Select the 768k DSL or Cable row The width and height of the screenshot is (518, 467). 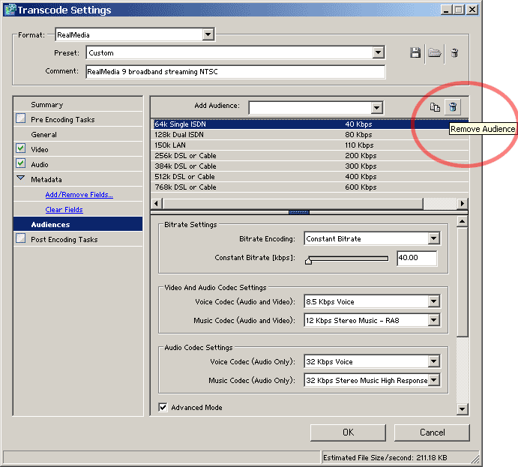coord(310,187)
